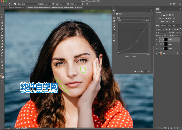Select the History Brush tool
Viewport: 182px width, 130px height.
click(x=2, y=38)
